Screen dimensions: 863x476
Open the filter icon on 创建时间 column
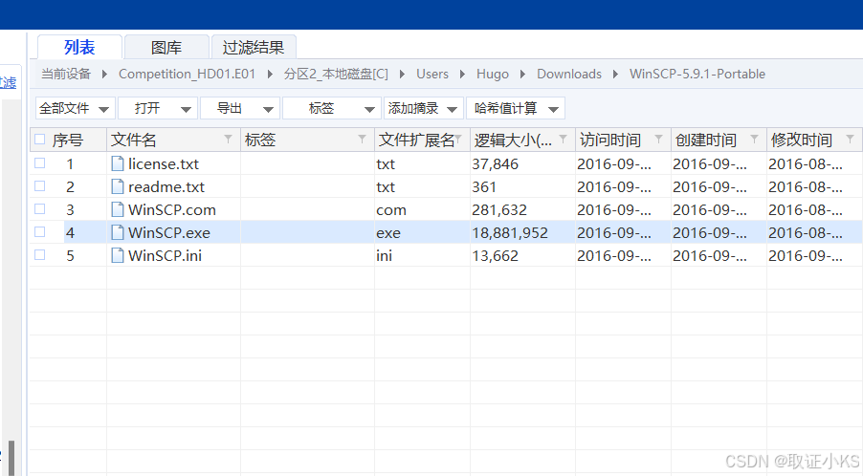tap(755, 139)
